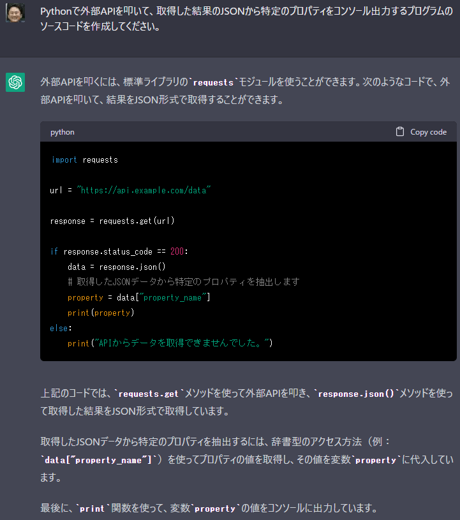Screen dimensions: 460x520
Task: Click the clipboard icon beside Copy code
Action: [400, 131]
